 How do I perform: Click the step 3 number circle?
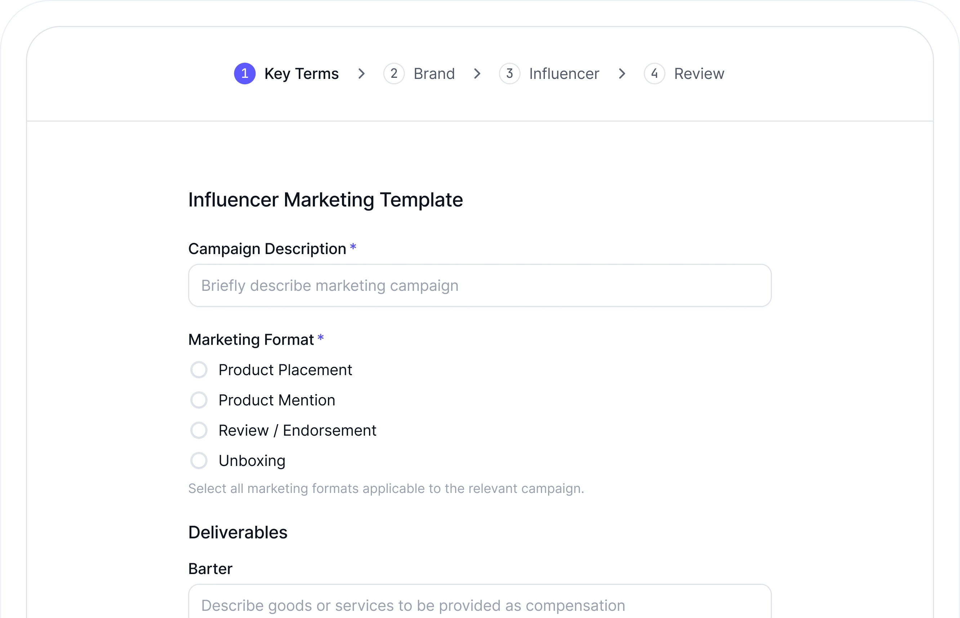[x=509, y=74]
